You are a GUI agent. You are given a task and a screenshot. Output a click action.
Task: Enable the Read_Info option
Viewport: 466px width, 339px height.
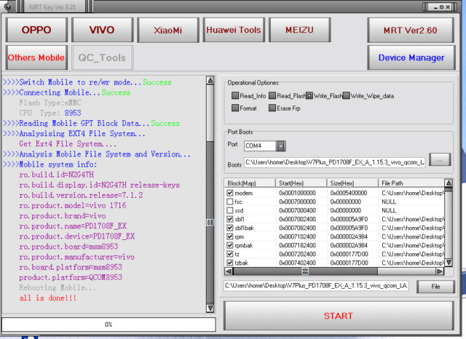[x=235, y=95]
